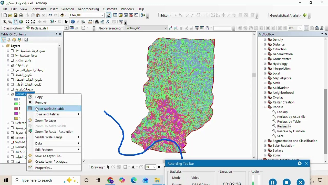Open the Bookmarks menu
328x185 pixels.
[x=38, y=9]
